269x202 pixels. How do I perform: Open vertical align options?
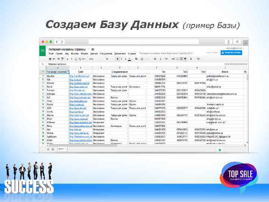click(161, 59)
